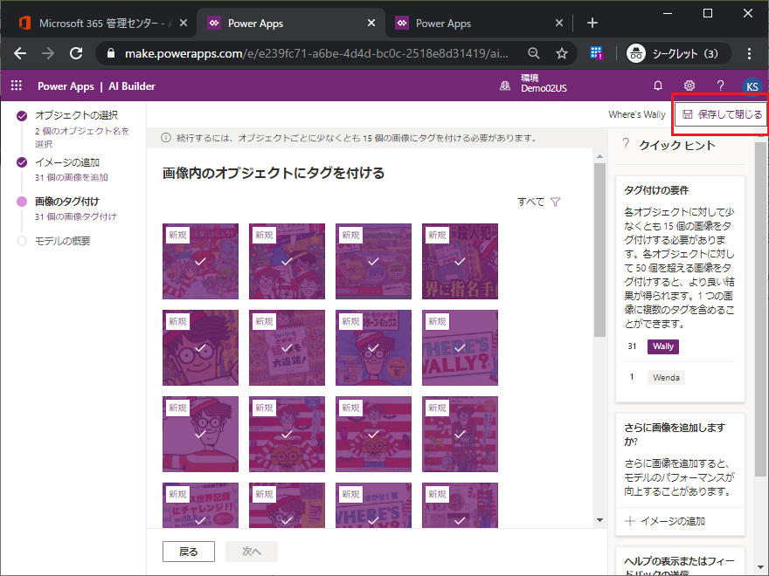The height and width of the screenshot is (576, 769).
Task: Close the active Power Apps tab
Action: [x=371, y=23]
